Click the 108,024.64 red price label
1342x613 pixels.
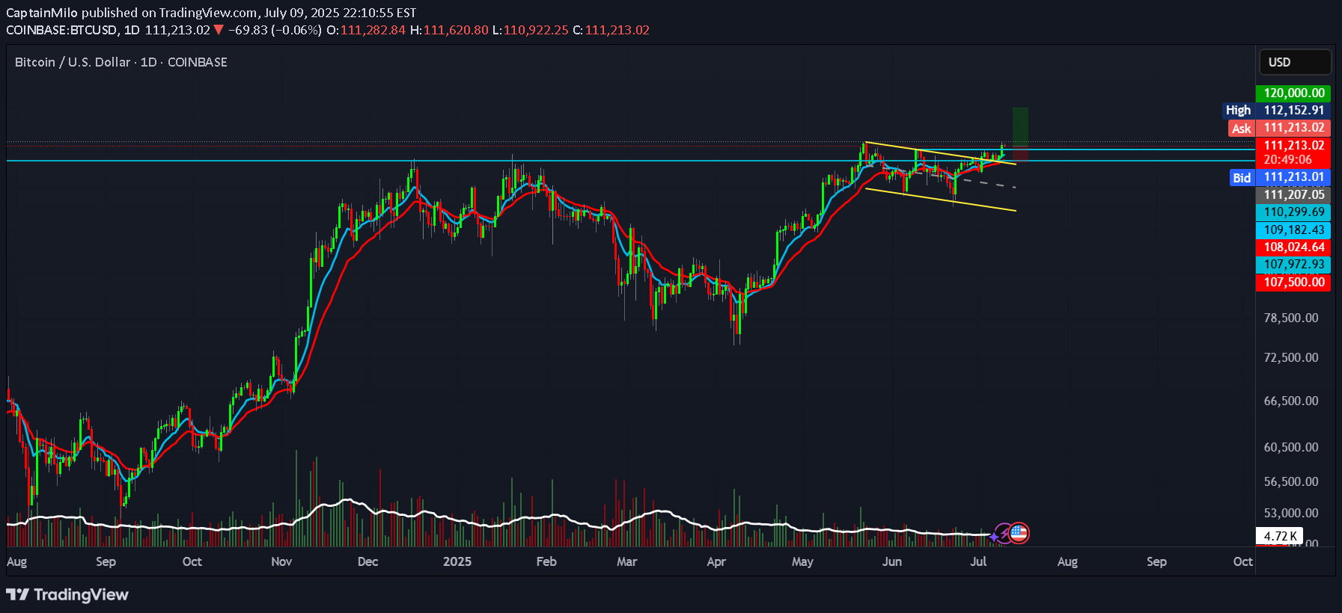[1293, 247]
